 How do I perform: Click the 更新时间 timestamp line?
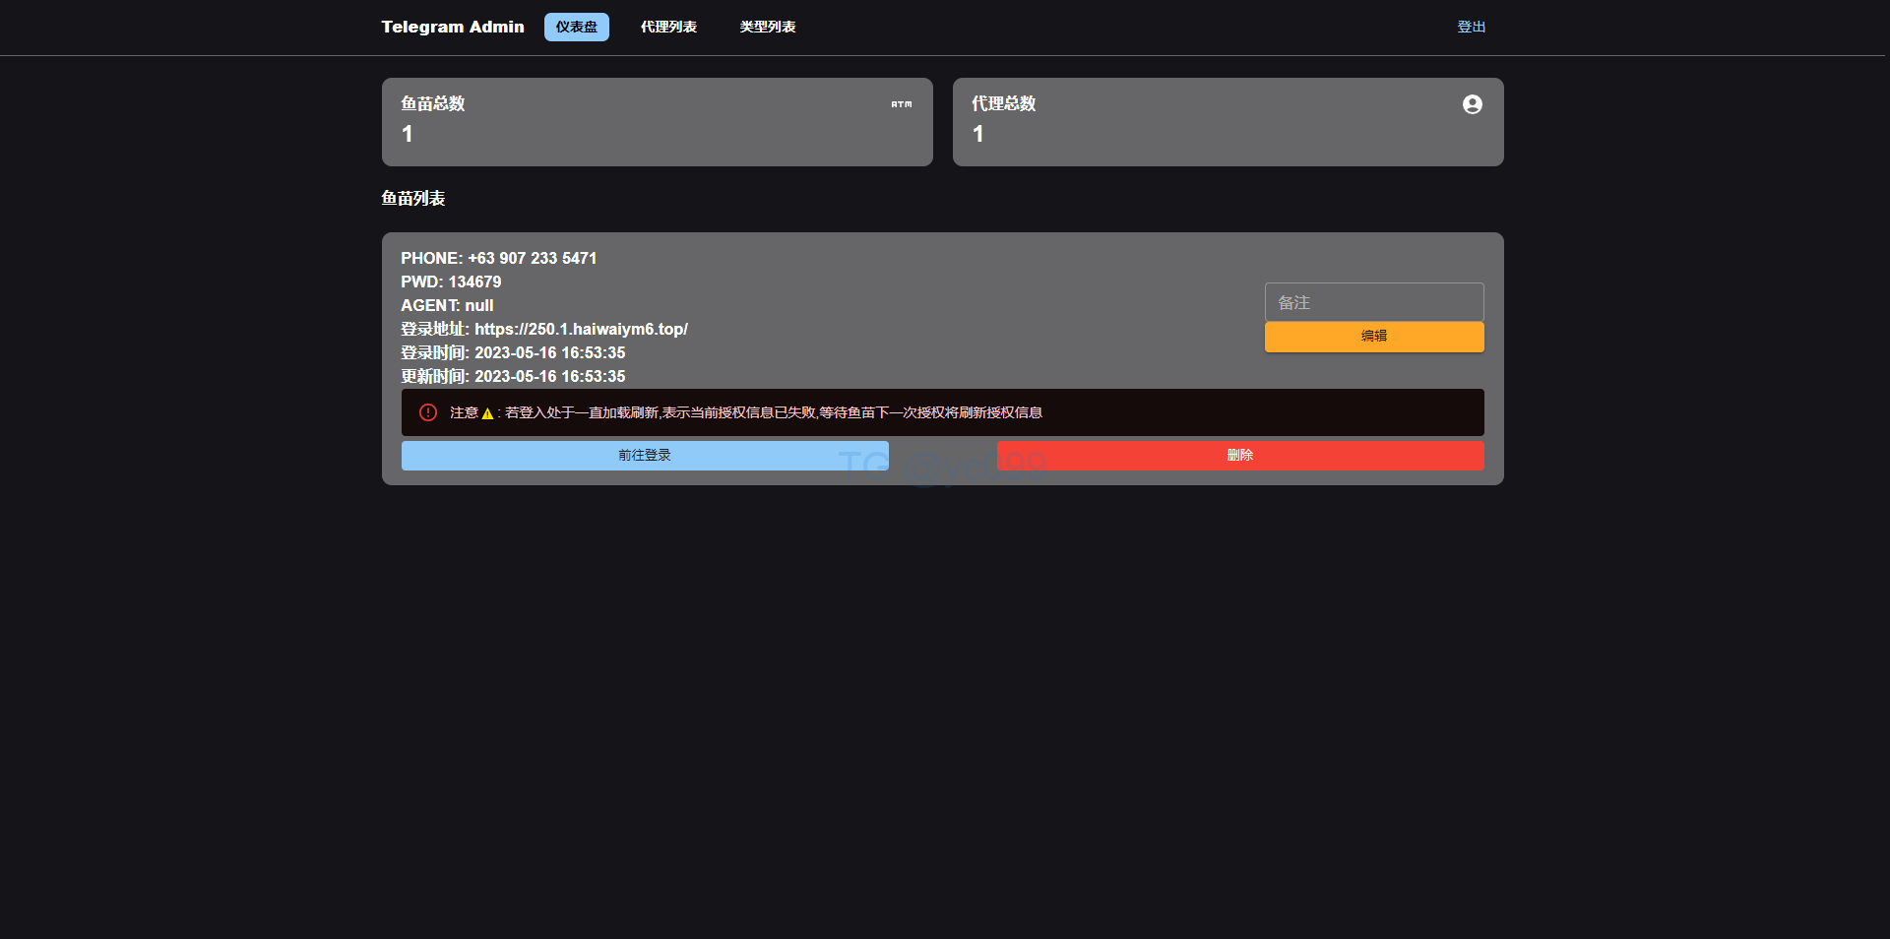[513, 377]
